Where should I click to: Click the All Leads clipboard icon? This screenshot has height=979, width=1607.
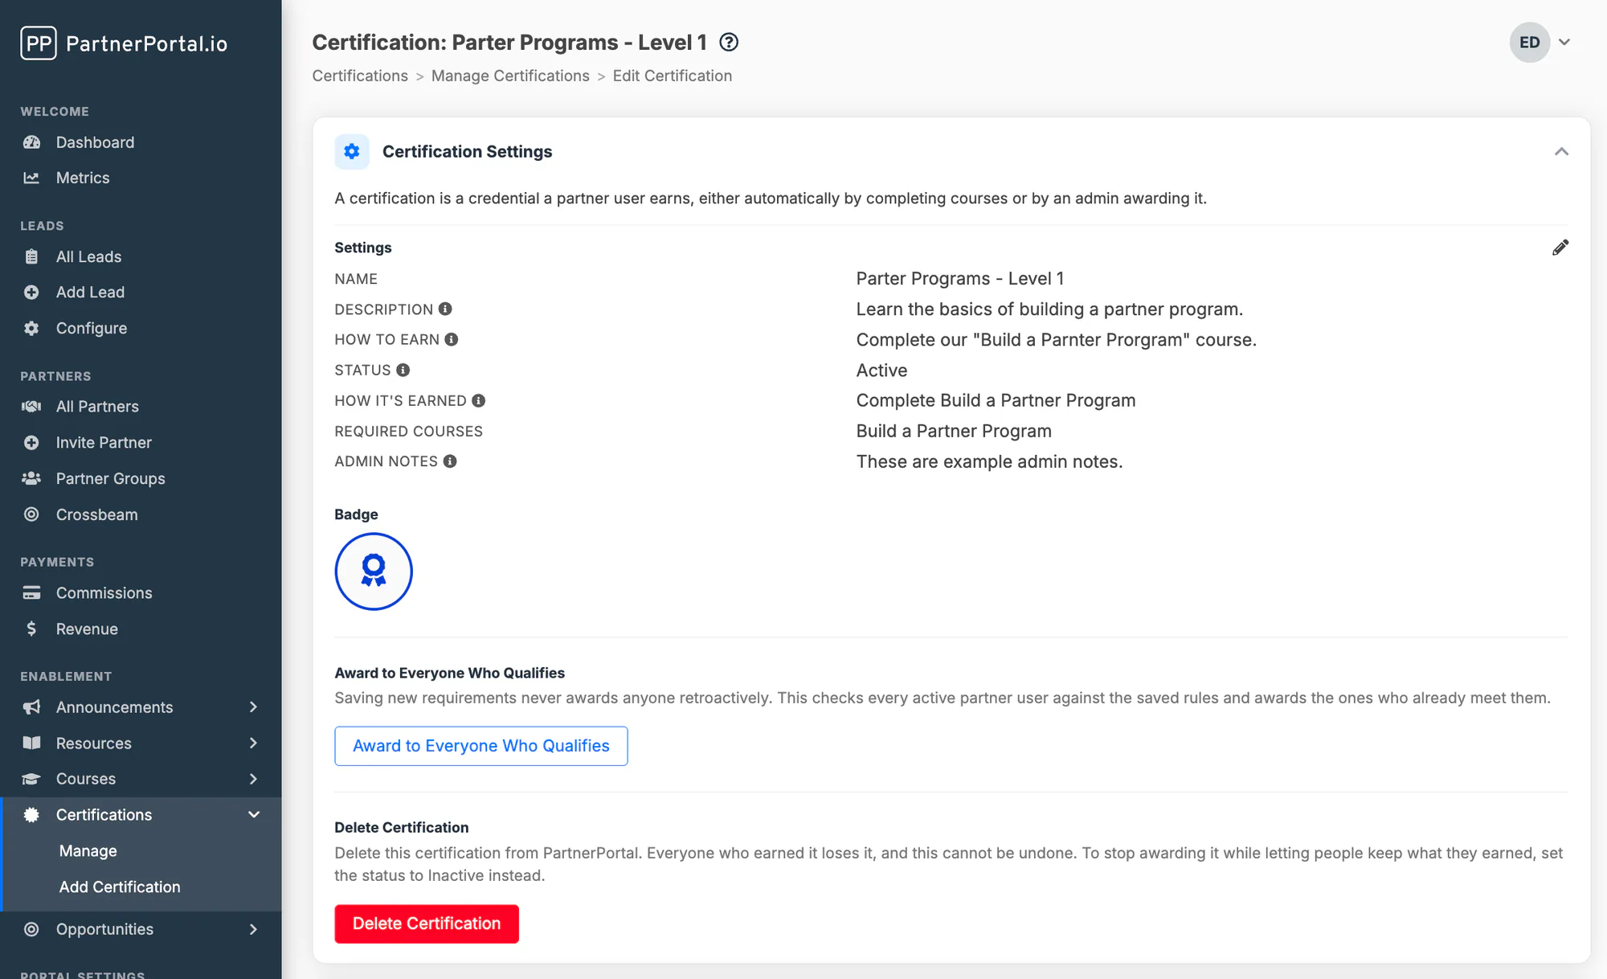(31, 256)
